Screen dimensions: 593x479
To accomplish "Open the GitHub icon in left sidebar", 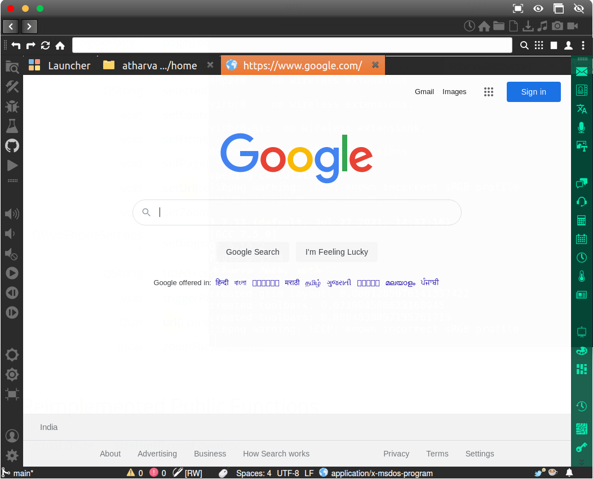I will coord(12,145).
